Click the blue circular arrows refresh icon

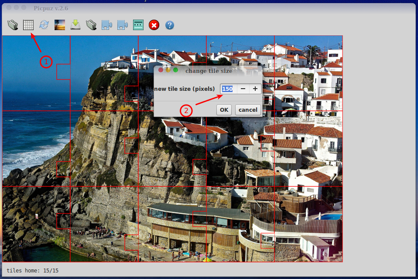[x=44, y=25]
